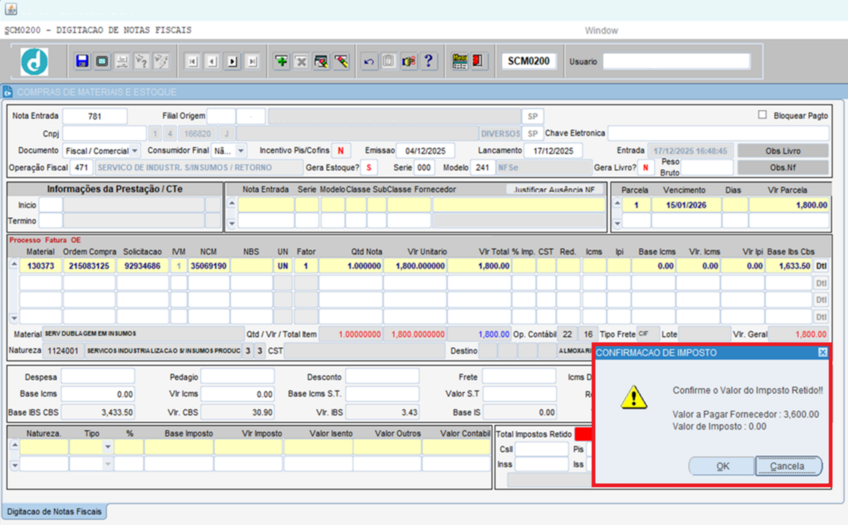The height and width of the screenshot is (525, 848).
Task: Click the gray X delete record icon
Action: [301, 61]
